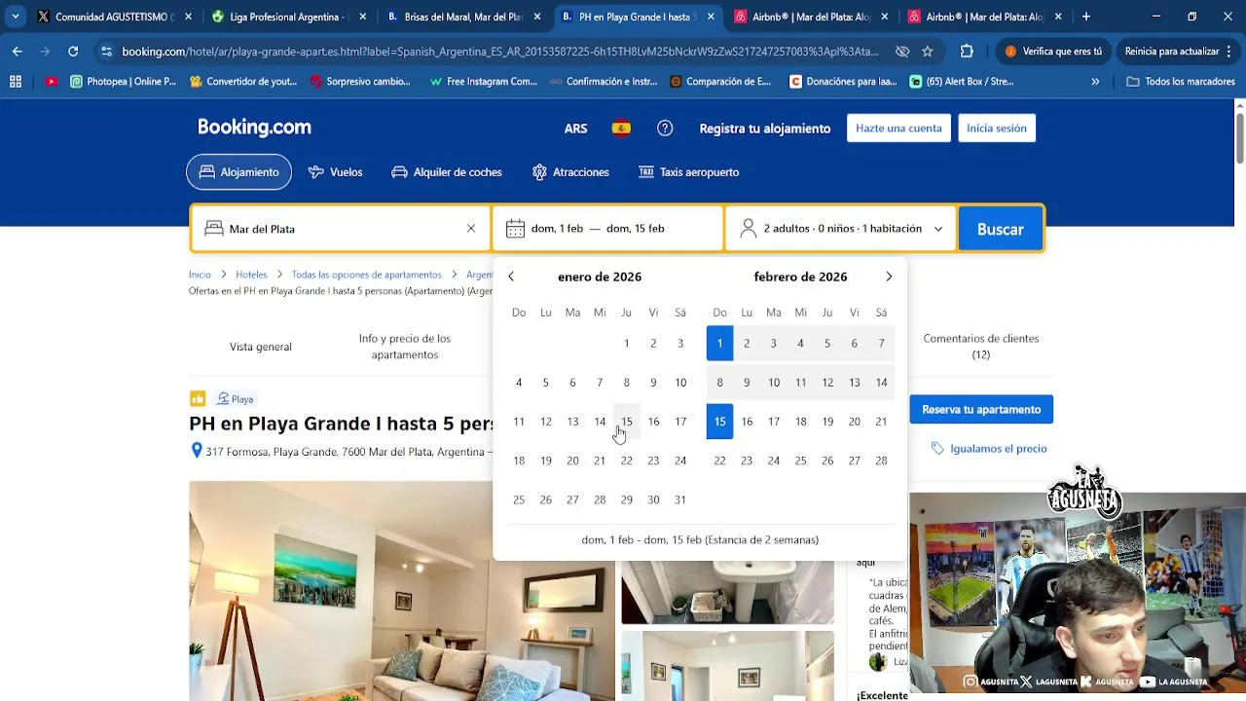This screenshot has height=701, width=1246.
Task: Reload the current page
Action: click(x=73, y=51)
